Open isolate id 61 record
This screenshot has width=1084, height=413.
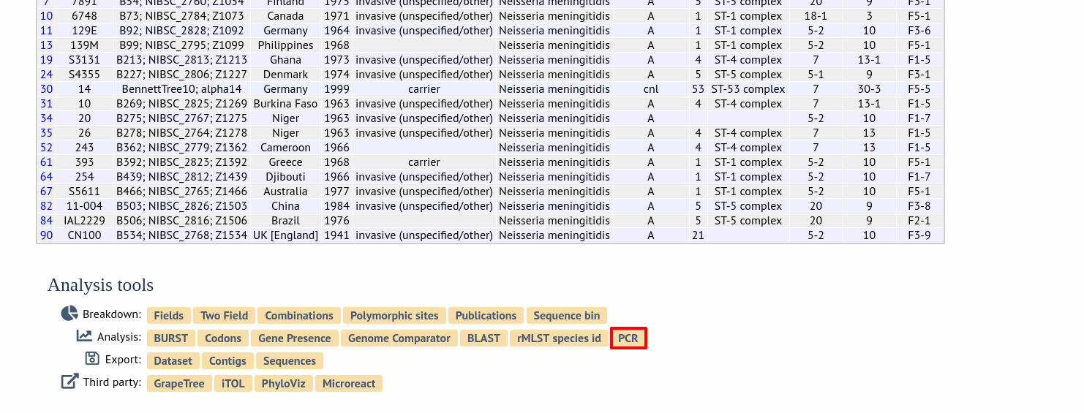point(46,162)
